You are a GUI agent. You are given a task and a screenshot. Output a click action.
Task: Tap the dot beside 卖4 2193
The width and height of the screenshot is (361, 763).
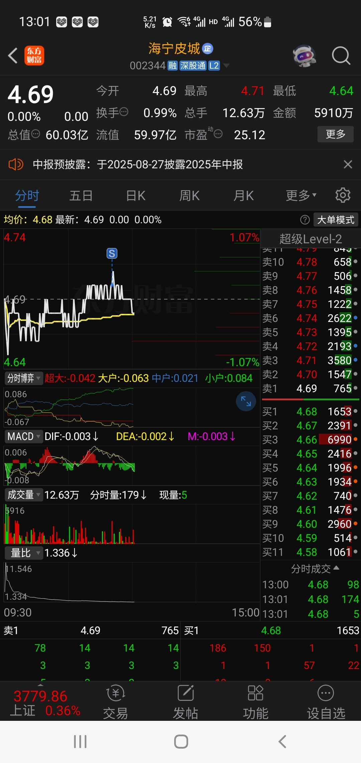pyautogui.click(x=355, y=346)
